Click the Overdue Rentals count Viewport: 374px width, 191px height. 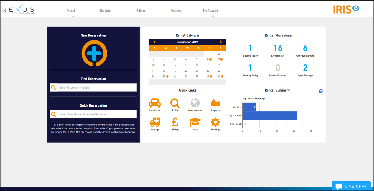(305, 48)
